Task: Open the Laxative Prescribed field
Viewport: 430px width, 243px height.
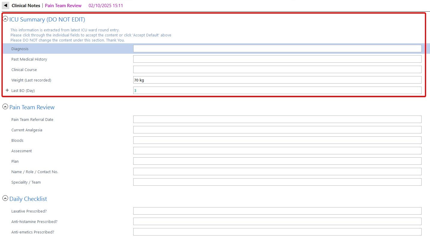Action: coord(277,211)
